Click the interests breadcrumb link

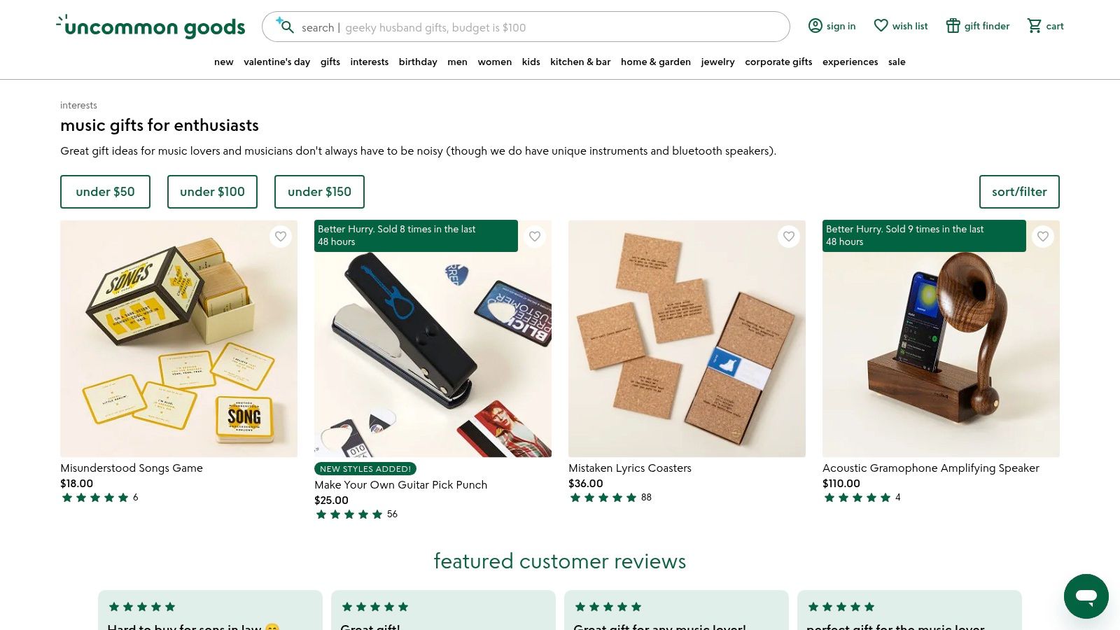point(78,105)
